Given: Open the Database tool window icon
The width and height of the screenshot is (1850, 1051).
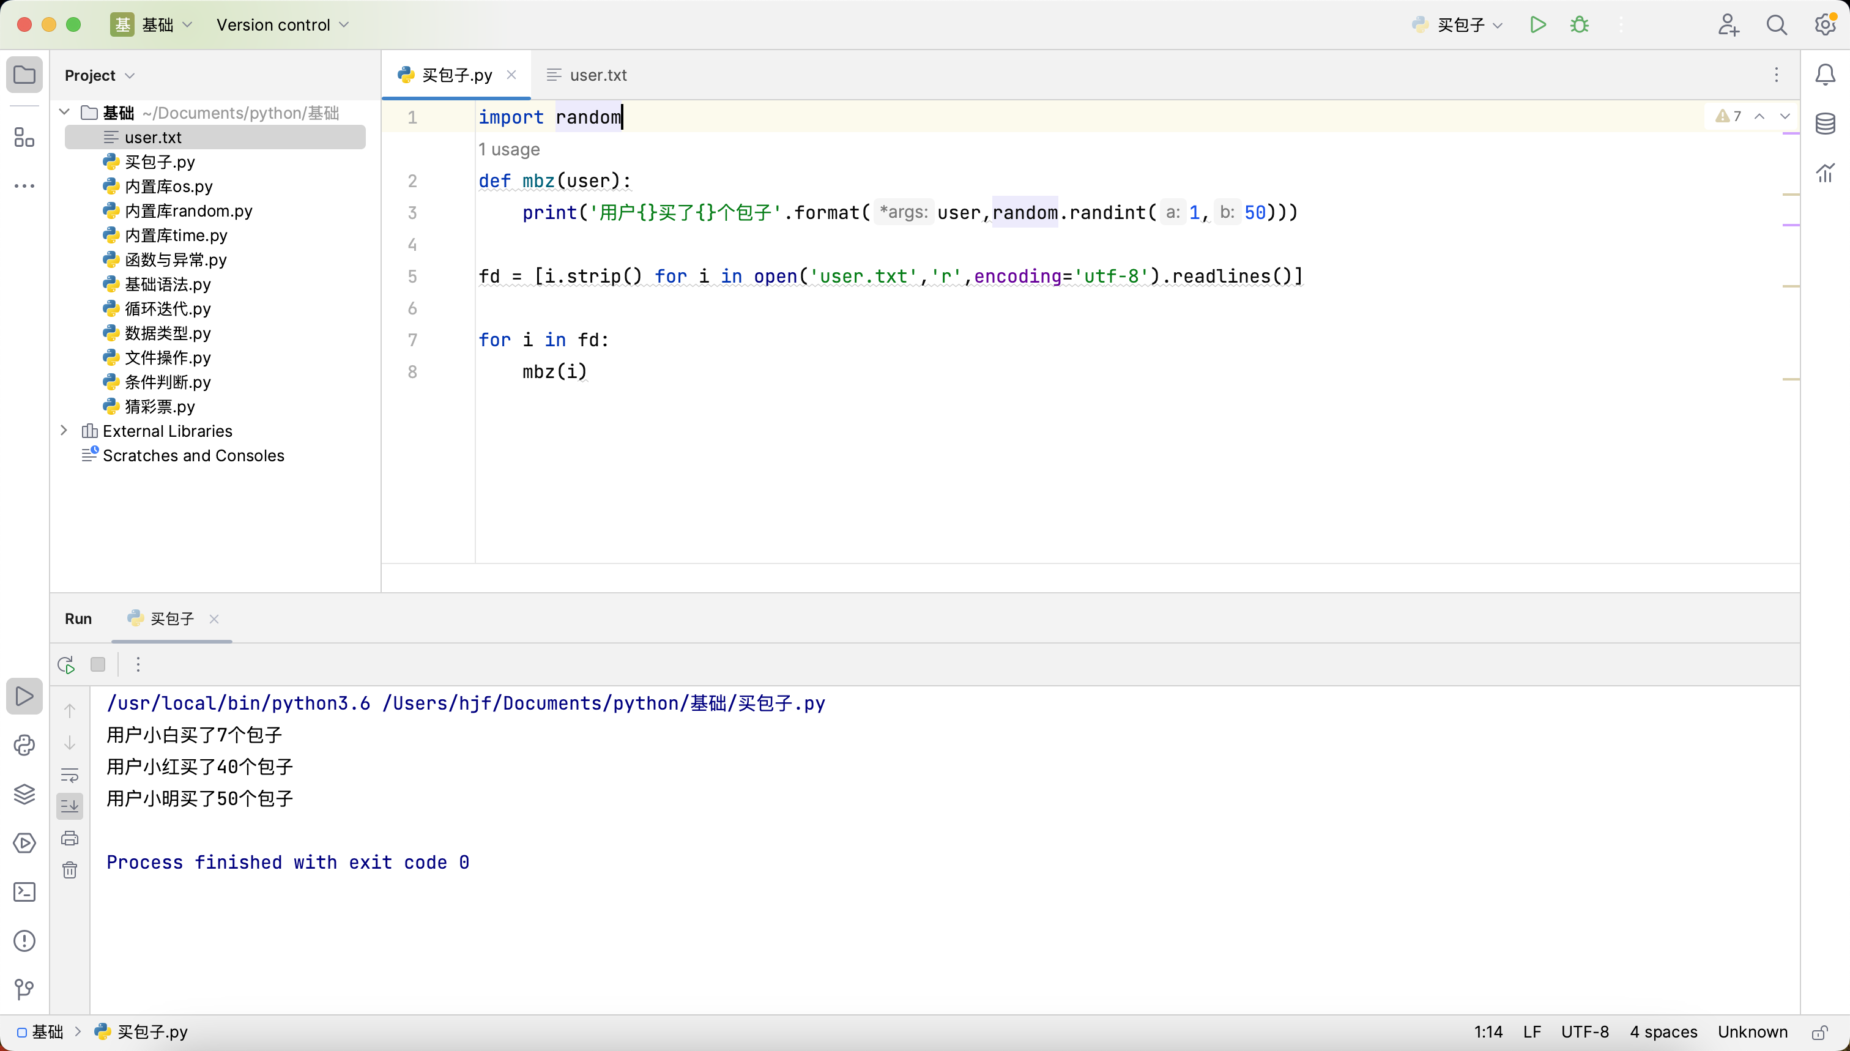Looking at the screenshot, I should [1826, 124].
